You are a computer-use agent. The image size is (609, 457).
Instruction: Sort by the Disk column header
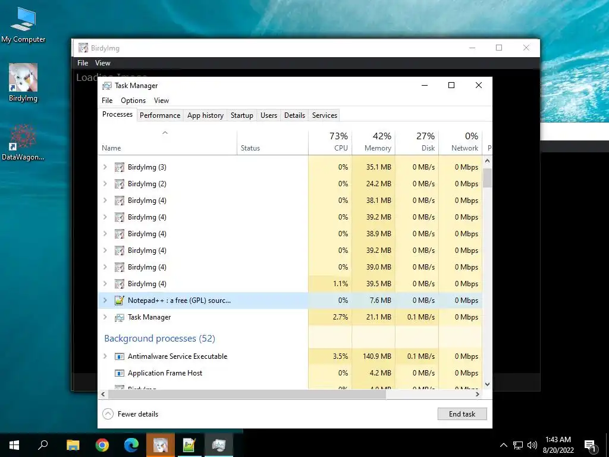pyautogui.click(x=417, y=142)
